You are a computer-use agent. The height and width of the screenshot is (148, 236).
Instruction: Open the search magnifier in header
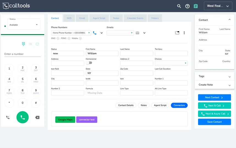coord(179,6)
